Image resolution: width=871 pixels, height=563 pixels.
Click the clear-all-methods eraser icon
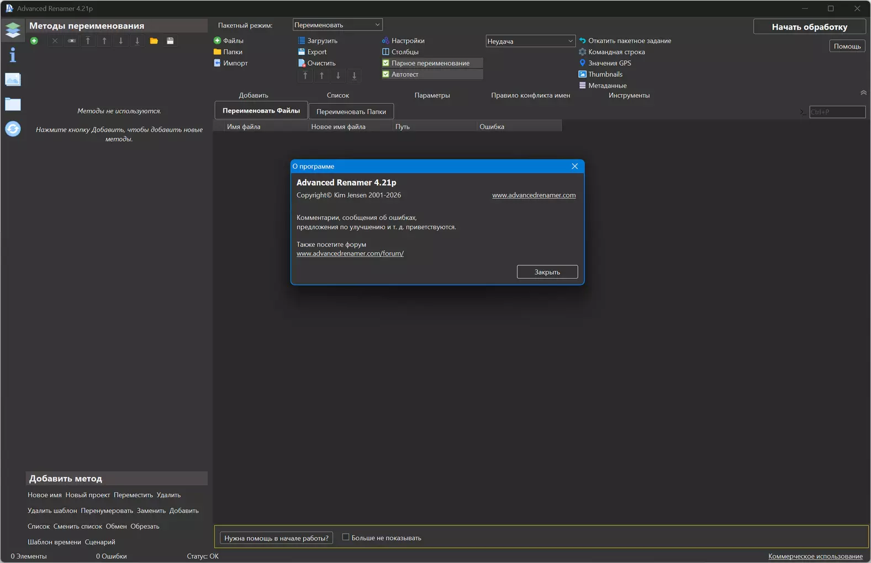click(71, 41)
